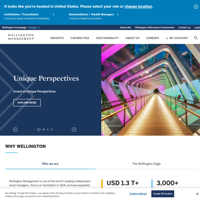Viewport: 200px width, 200px height.
Task: Click the Change homepage link
Action: pos(32,28)
